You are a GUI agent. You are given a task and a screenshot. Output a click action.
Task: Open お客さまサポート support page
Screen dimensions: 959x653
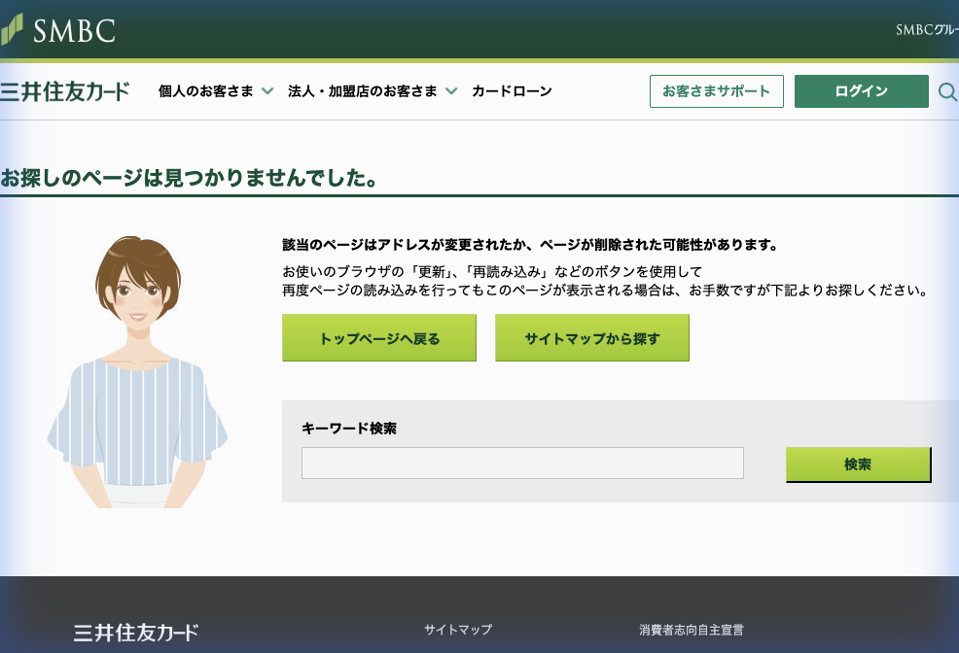tap(717, 91)
